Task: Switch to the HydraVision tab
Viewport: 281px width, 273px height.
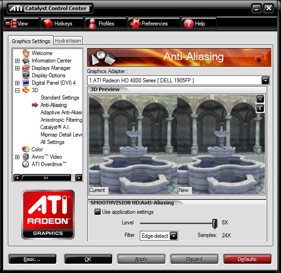Action: 68,41
